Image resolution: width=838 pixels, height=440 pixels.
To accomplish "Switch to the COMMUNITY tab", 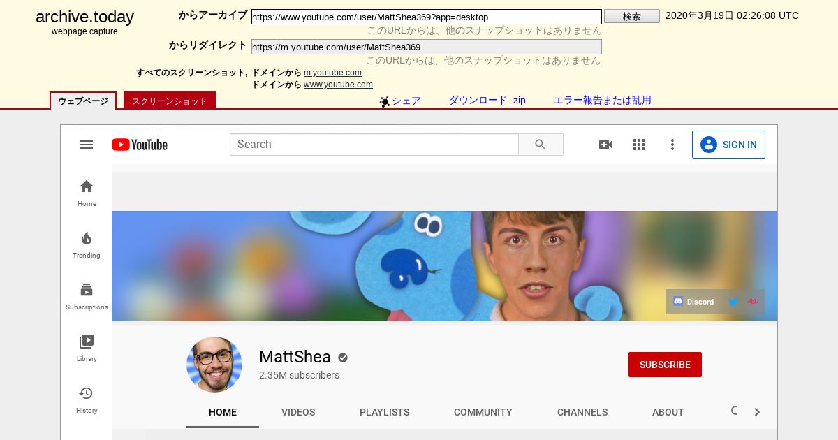I will coord(483,412).
